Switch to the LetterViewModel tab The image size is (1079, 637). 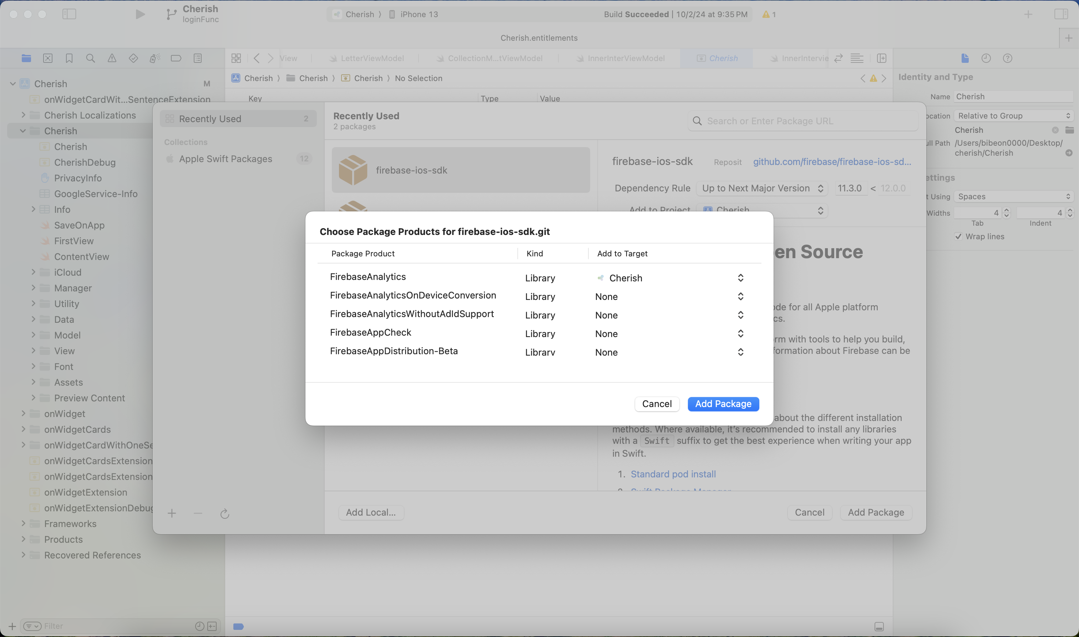click(x=367, y=58)
